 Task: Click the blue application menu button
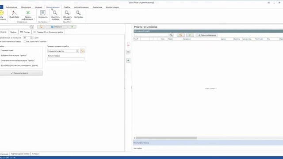point(1,7)
